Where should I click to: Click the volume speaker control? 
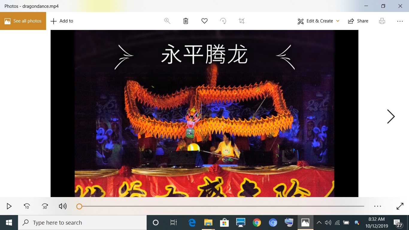click(x=63, y=206)
